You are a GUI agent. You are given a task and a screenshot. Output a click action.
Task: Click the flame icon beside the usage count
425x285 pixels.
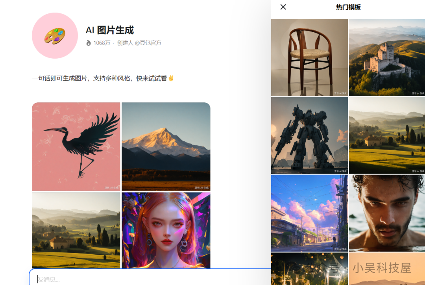(x=90, y=43)
